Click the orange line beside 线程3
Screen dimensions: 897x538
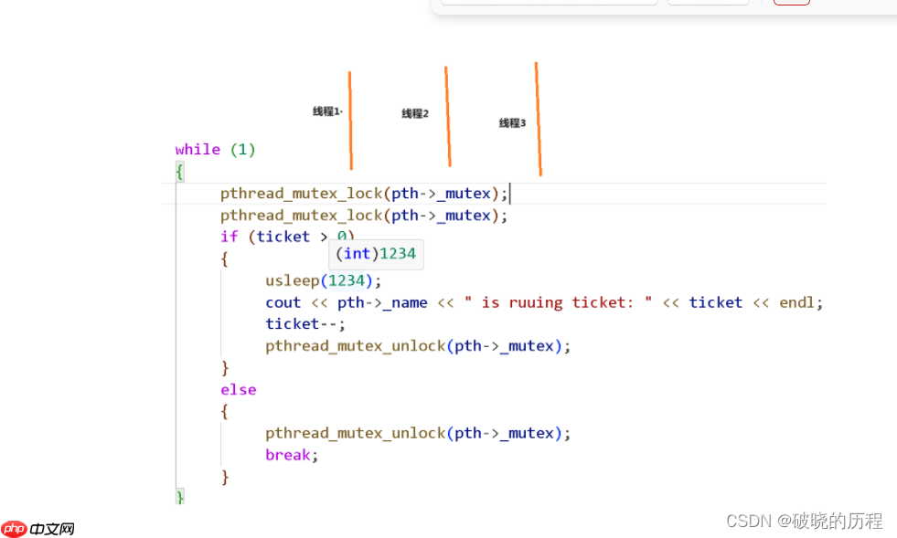click(x=538, y=119)
